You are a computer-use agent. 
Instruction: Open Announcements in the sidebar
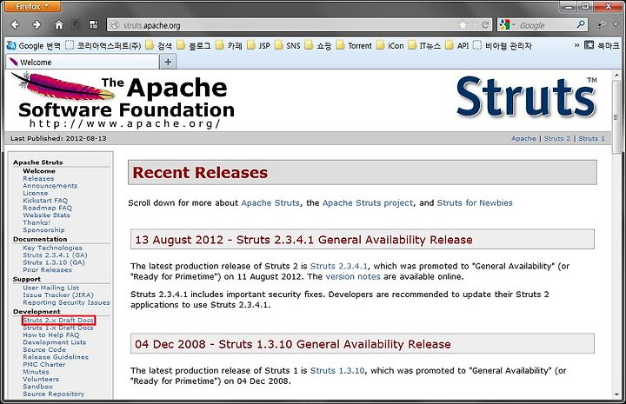pyautogui.click(x=50, y=186)
